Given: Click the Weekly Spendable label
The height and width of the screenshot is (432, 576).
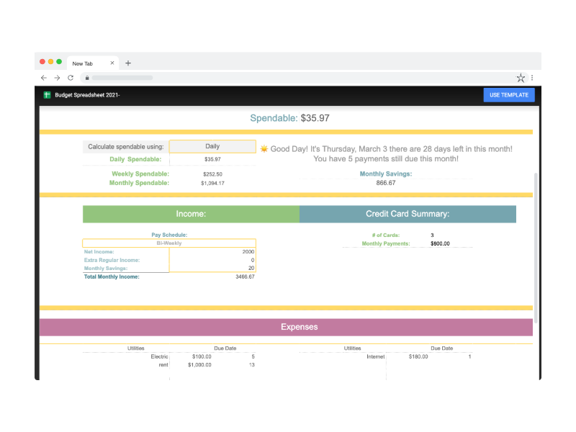Looking at the screenshot, I should (x=140, y=174).
